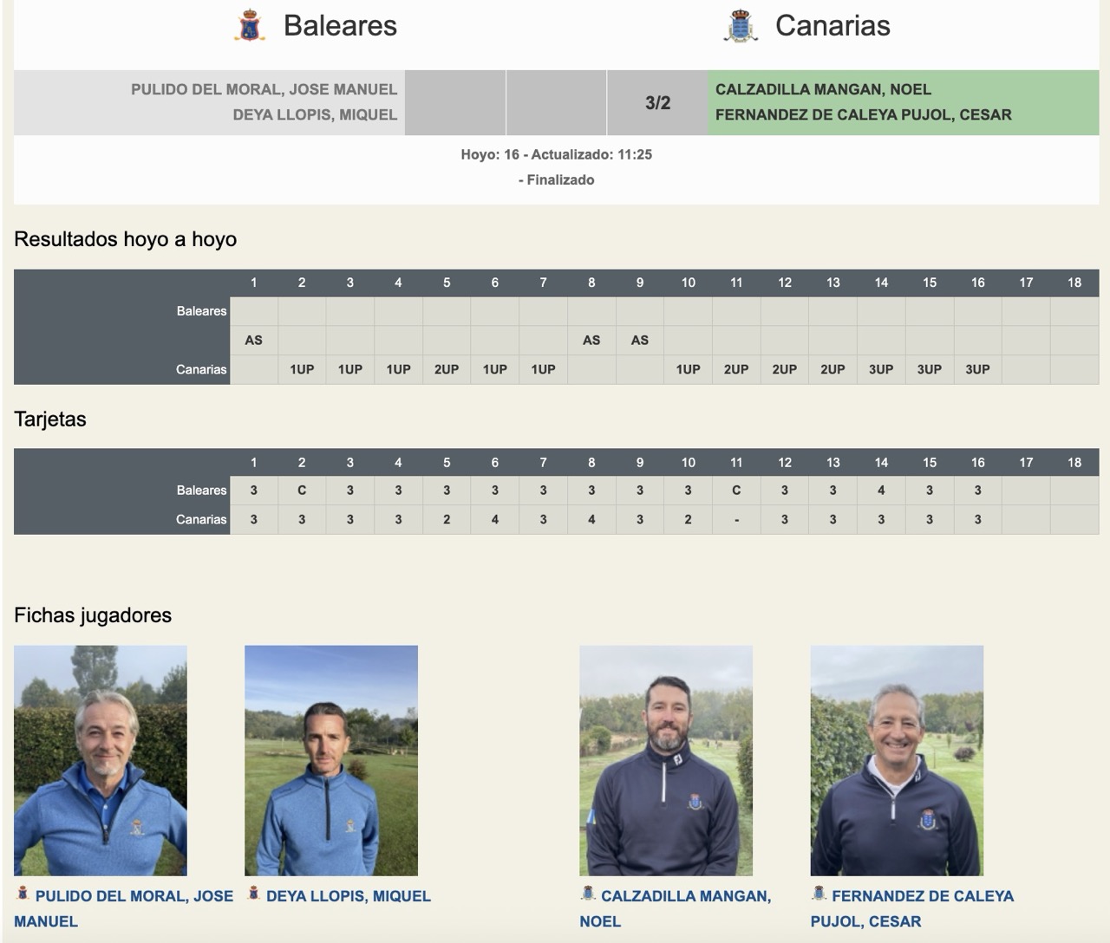Click the AS cell at hole 1
Viewport: 1110px width, 943px height.
tap(253, 340)
